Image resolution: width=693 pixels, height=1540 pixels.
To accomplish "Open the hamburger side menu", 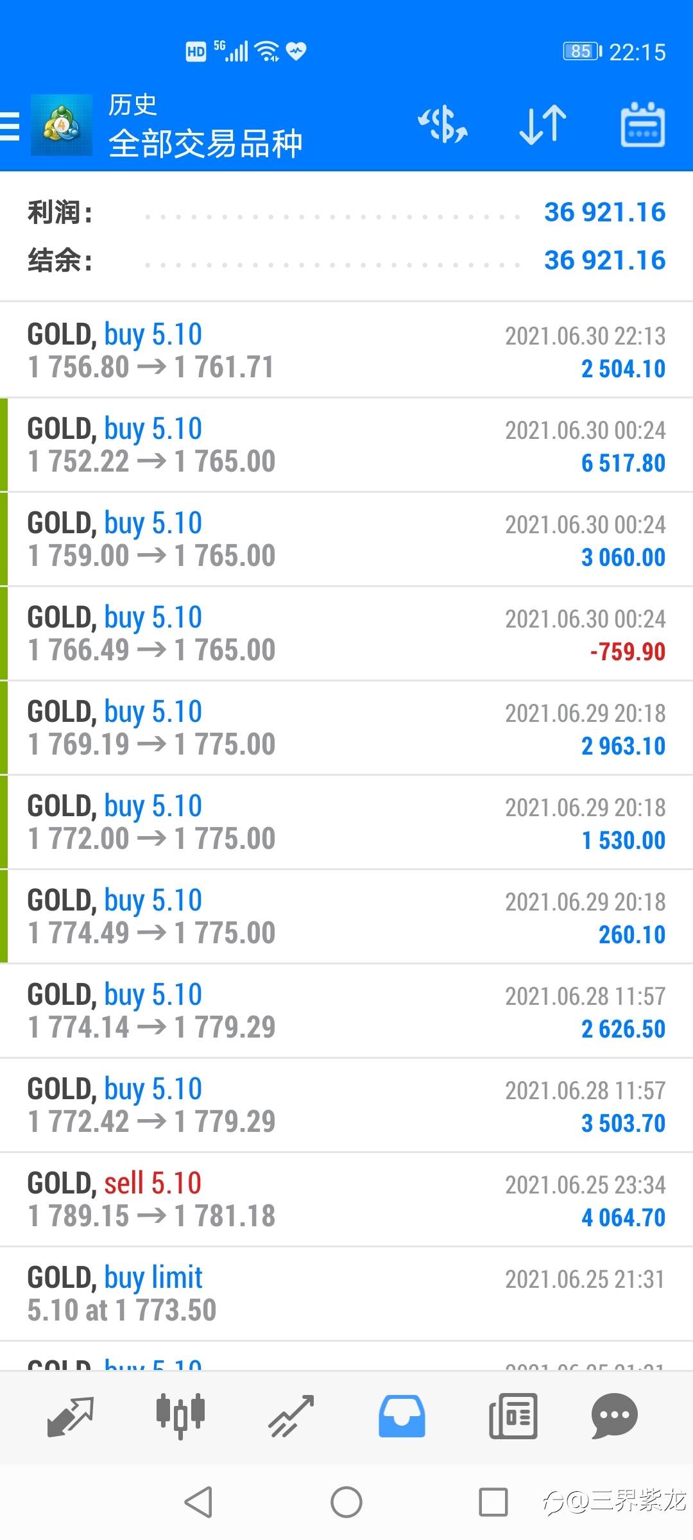I will point(10,126).
